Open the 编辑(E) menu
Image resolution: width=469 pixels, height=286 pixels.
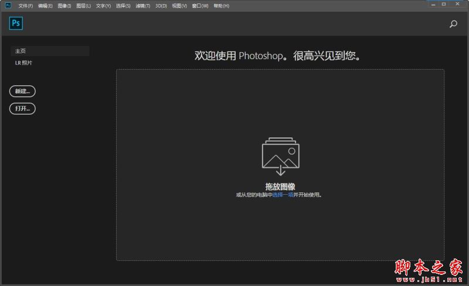pyautogui.click(x=45, y=6)
